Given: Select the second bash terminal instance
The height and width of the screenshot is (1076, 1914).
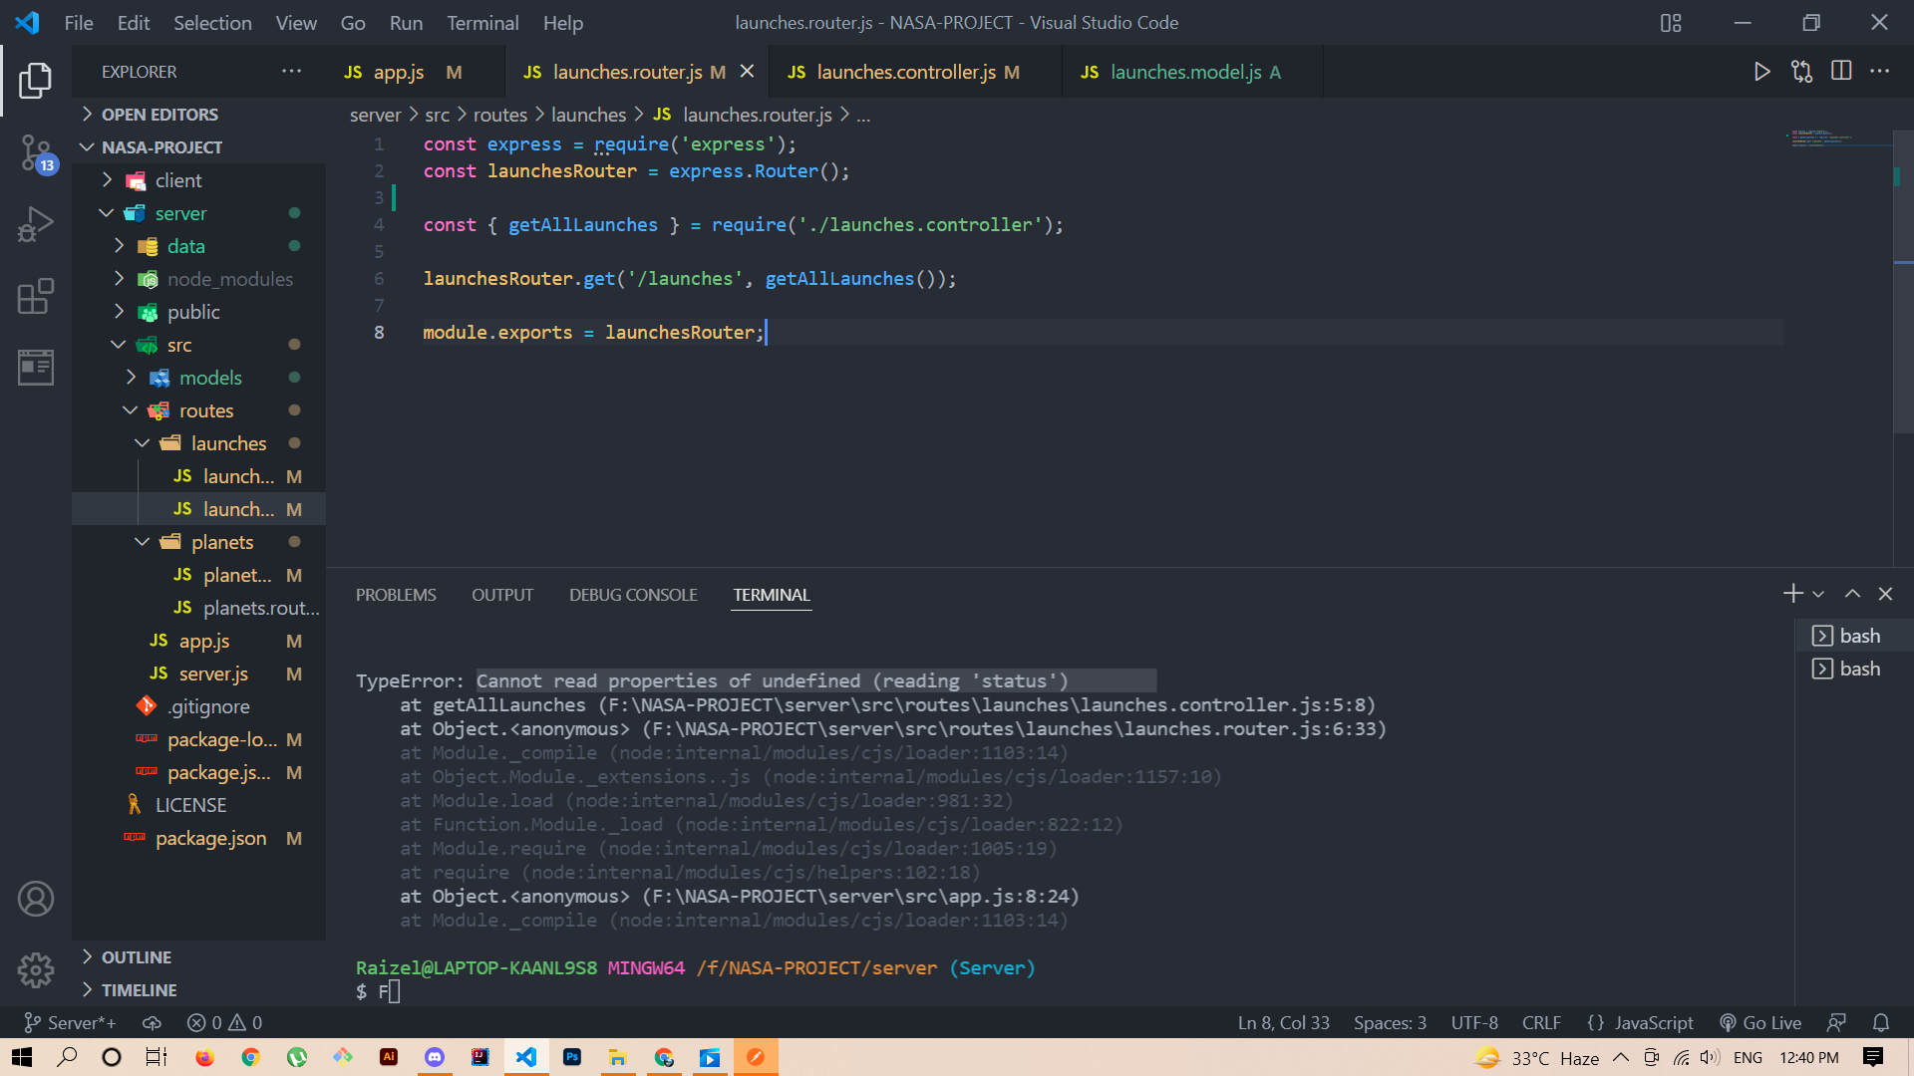Looking at the screenshot, I should tap(1854, 669).
